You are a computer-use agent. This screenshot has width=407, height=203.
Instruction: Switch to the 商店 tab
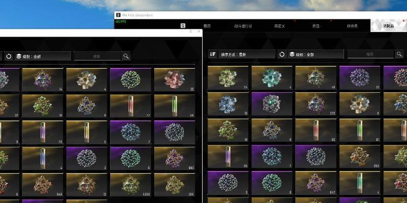(x=207, y=26)
